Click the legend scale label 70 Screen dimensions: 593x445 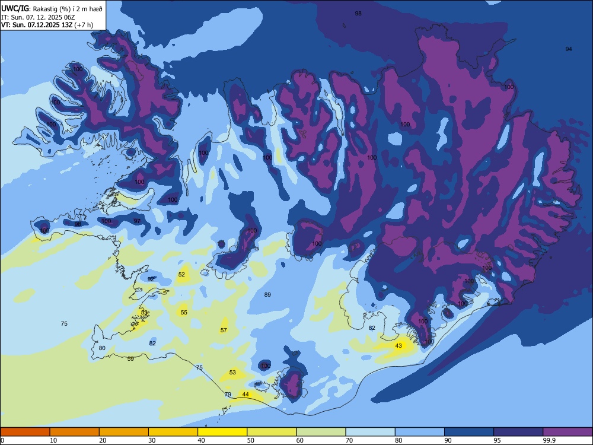click(349, 440)
